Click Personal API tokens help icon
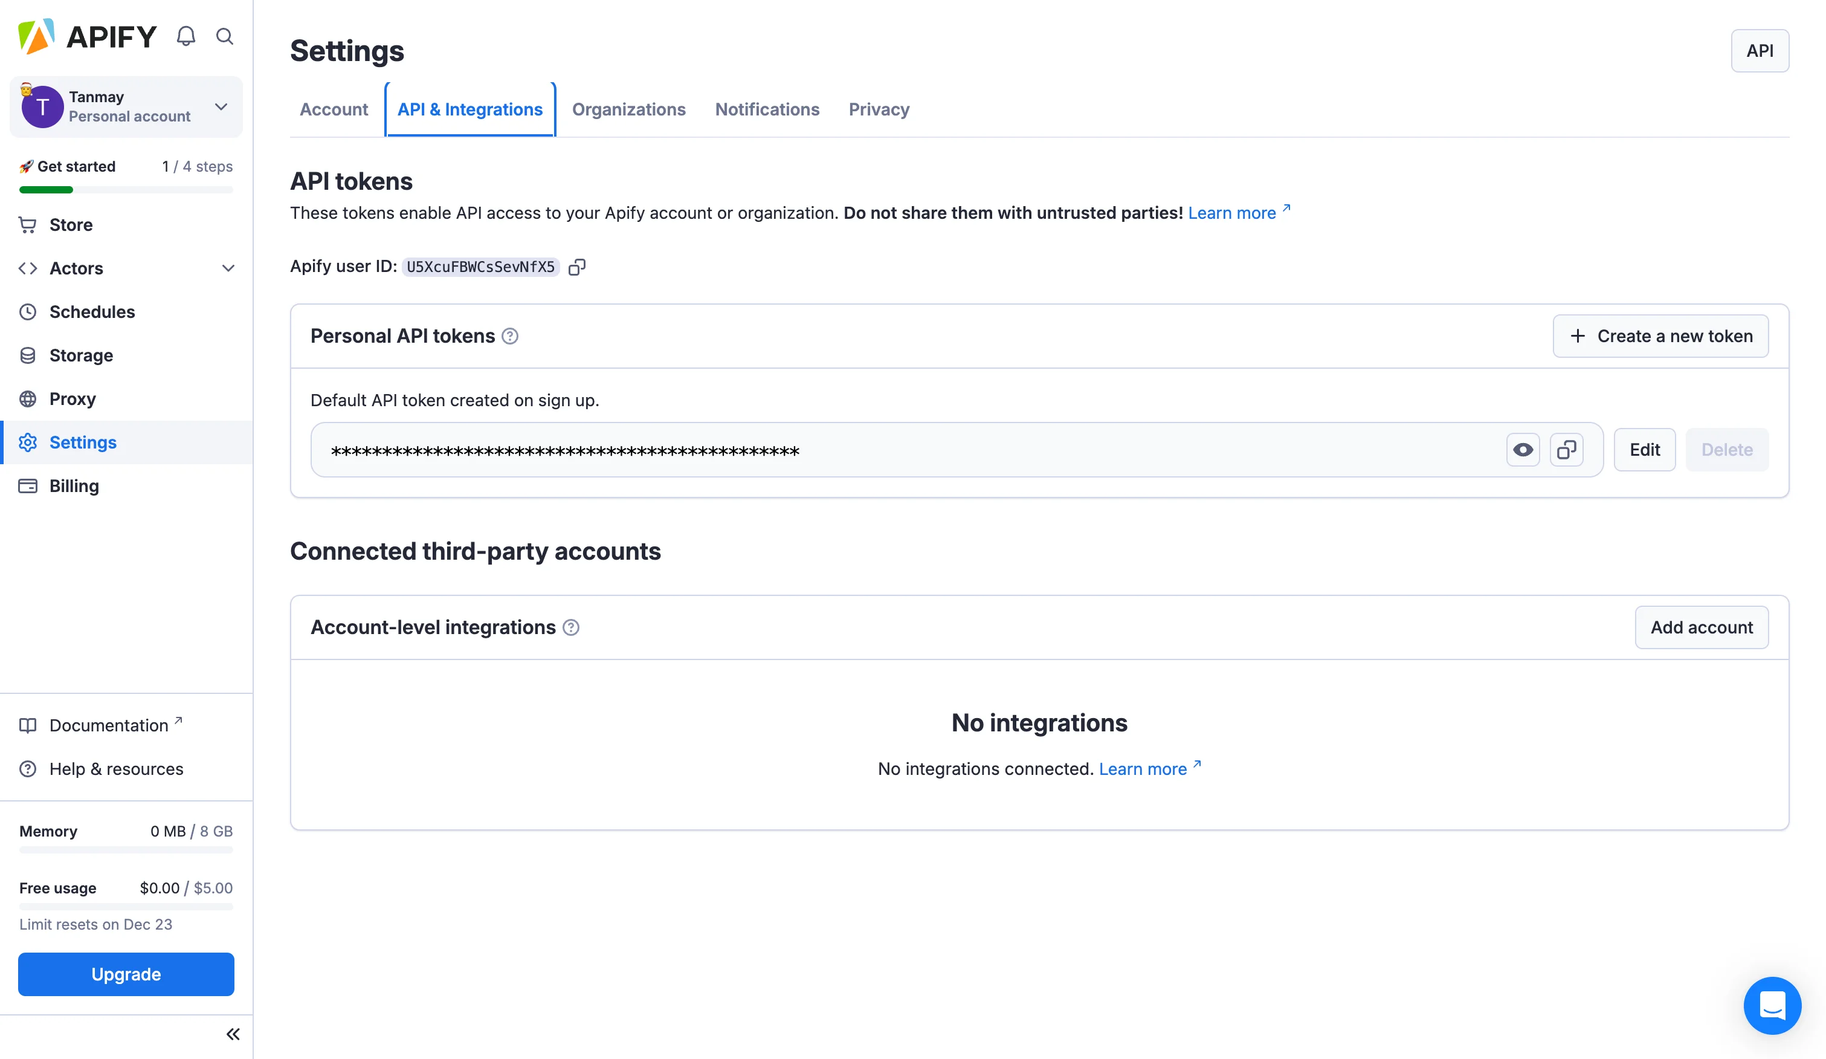 click(x=510, y=336)
